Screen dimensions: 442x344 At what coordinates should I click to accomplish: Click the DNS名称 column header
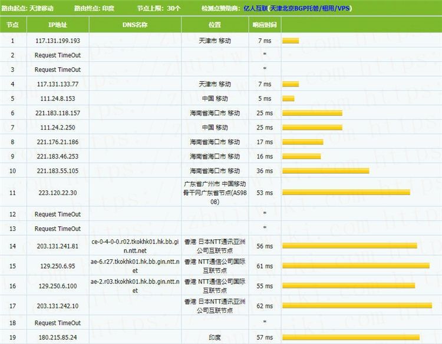pyautogui.click(x=135, y=25)
